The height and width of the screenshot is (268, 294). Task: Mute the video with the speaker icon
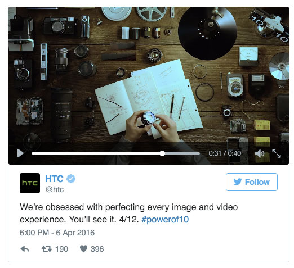(x=260, y=153)
